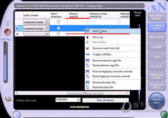This screenshot has width=168, height=118.
Task: Select Browse external cage file
Action: [x=113, y=60]
